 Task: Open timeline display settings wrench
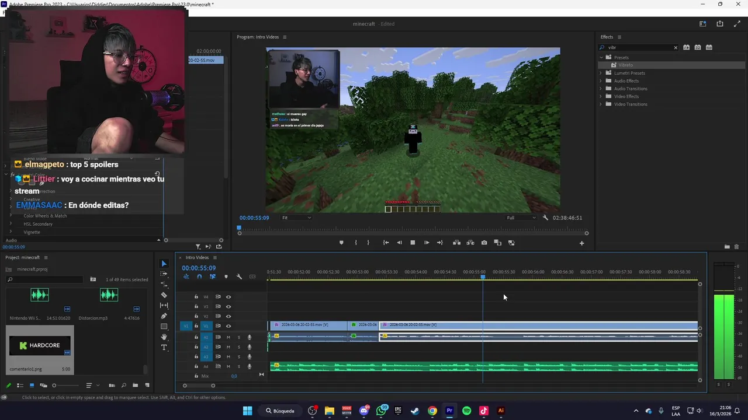[x=239, y=276]
